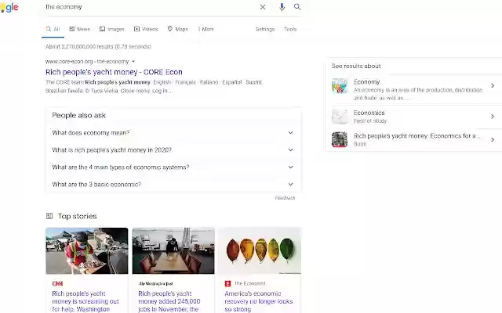
Task: Click the 'See results about' heading
Action: 356,66
